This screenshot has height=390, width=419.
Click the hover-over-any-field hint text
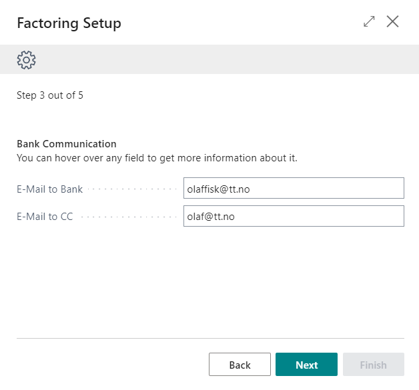coord(157,158)
